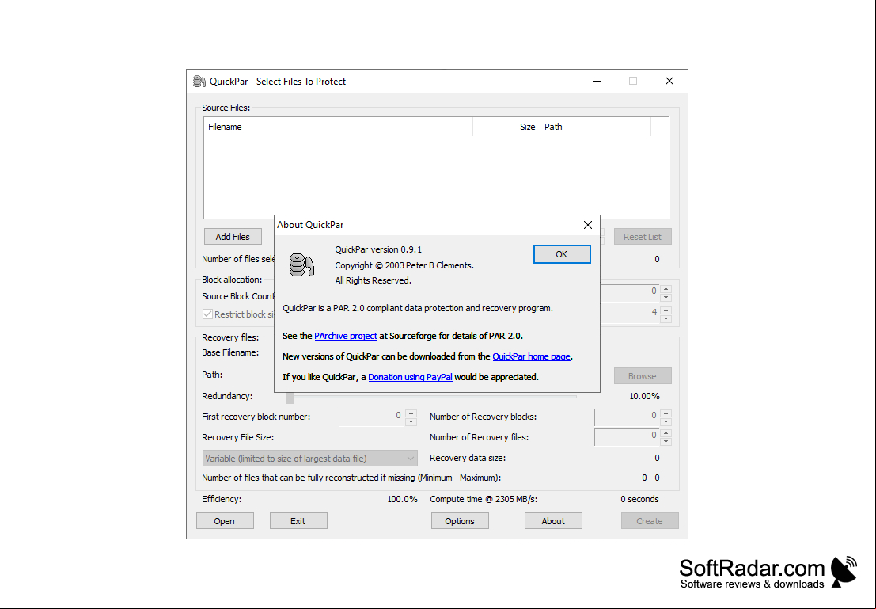The width and height of the screenshot is (876, 609).
Task: Click the "Compute time @ 2305 MB/s:" label
Action: 484,499
